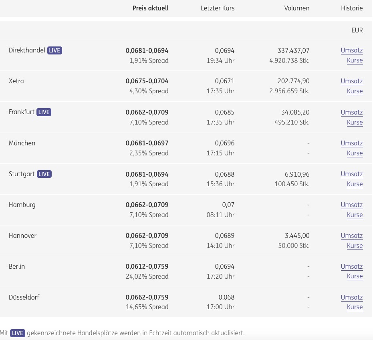The width and height of the screenshot is (373, 340).
Task: Open Kurse history for Xetra
Action: click(355, 91)
